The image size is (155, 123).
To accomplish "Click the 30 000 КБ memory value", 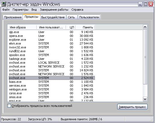I will coord(86,36).
